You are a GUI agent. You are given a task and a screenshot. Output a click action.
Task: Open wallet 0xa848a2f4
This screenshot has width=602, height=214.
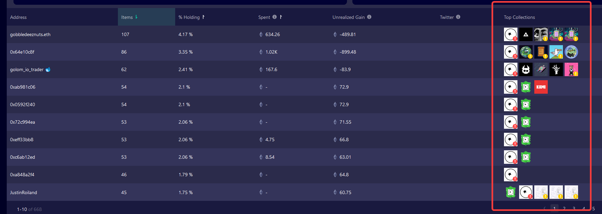coord(22,175)
